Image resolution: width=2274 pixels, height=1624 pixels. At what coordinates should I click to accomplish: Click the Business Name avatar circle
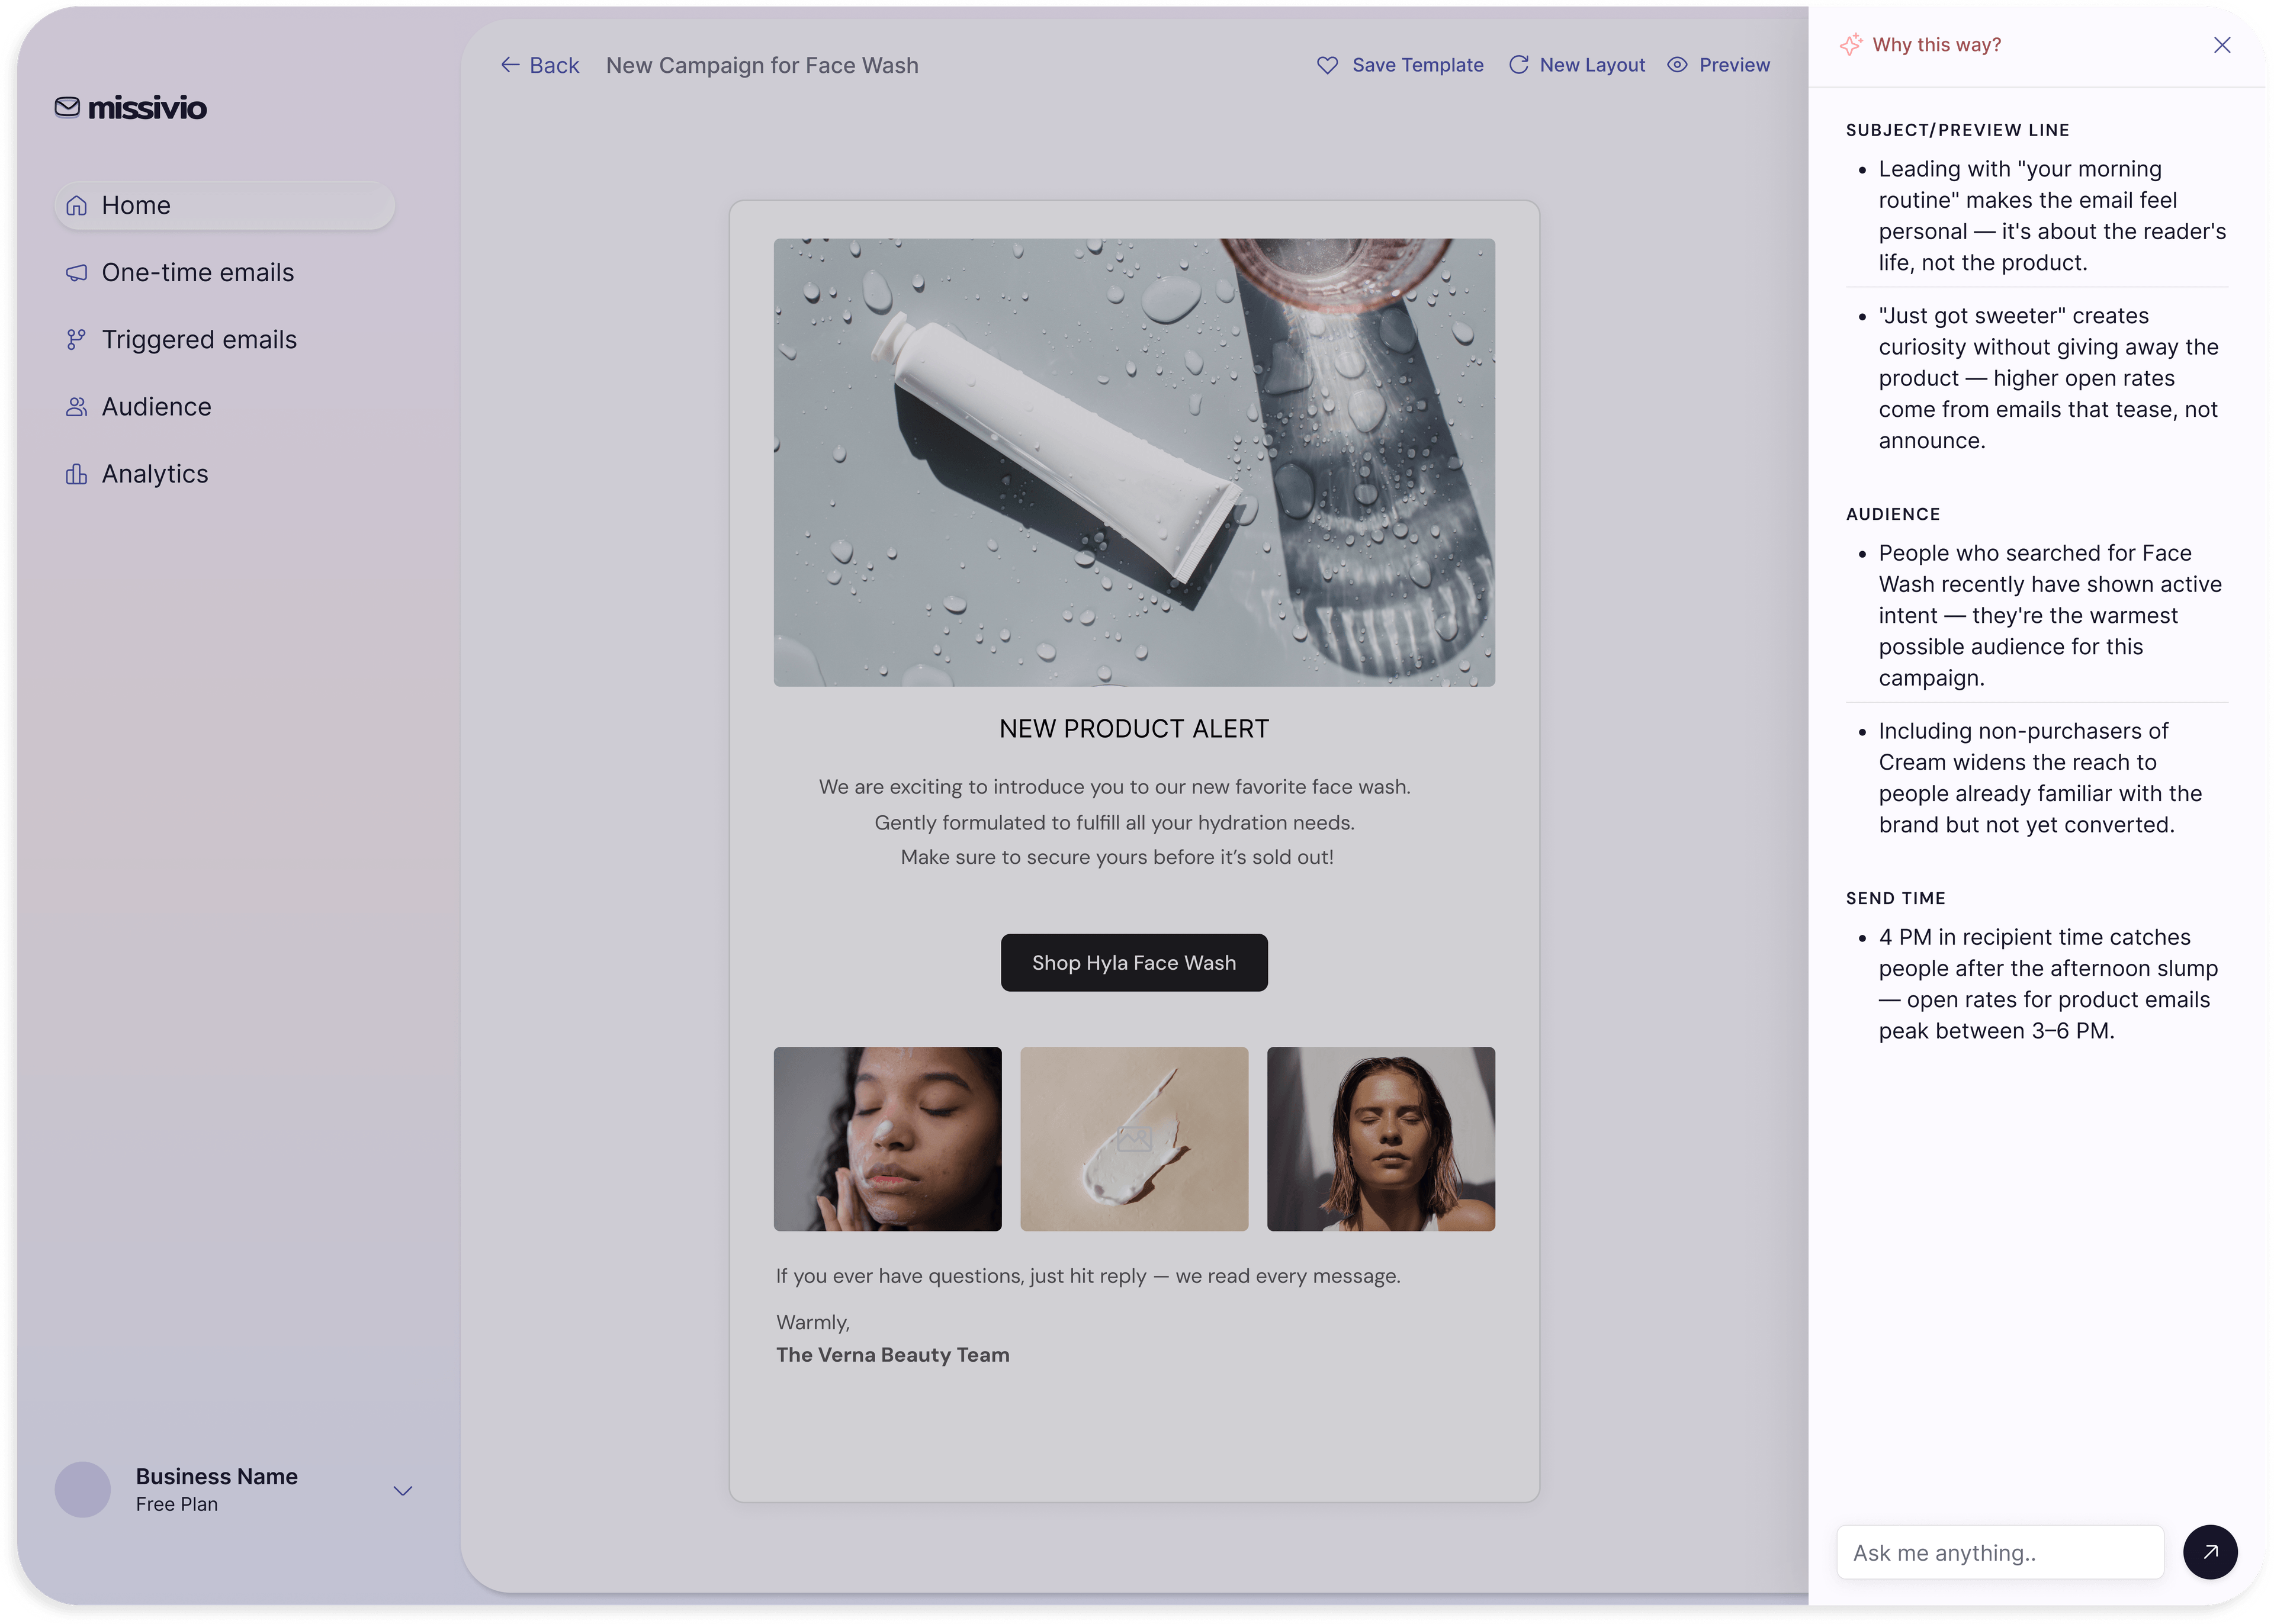(x=83, y=1489)
